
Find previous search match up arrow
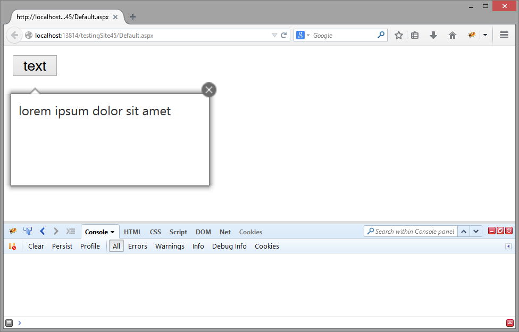464,232
